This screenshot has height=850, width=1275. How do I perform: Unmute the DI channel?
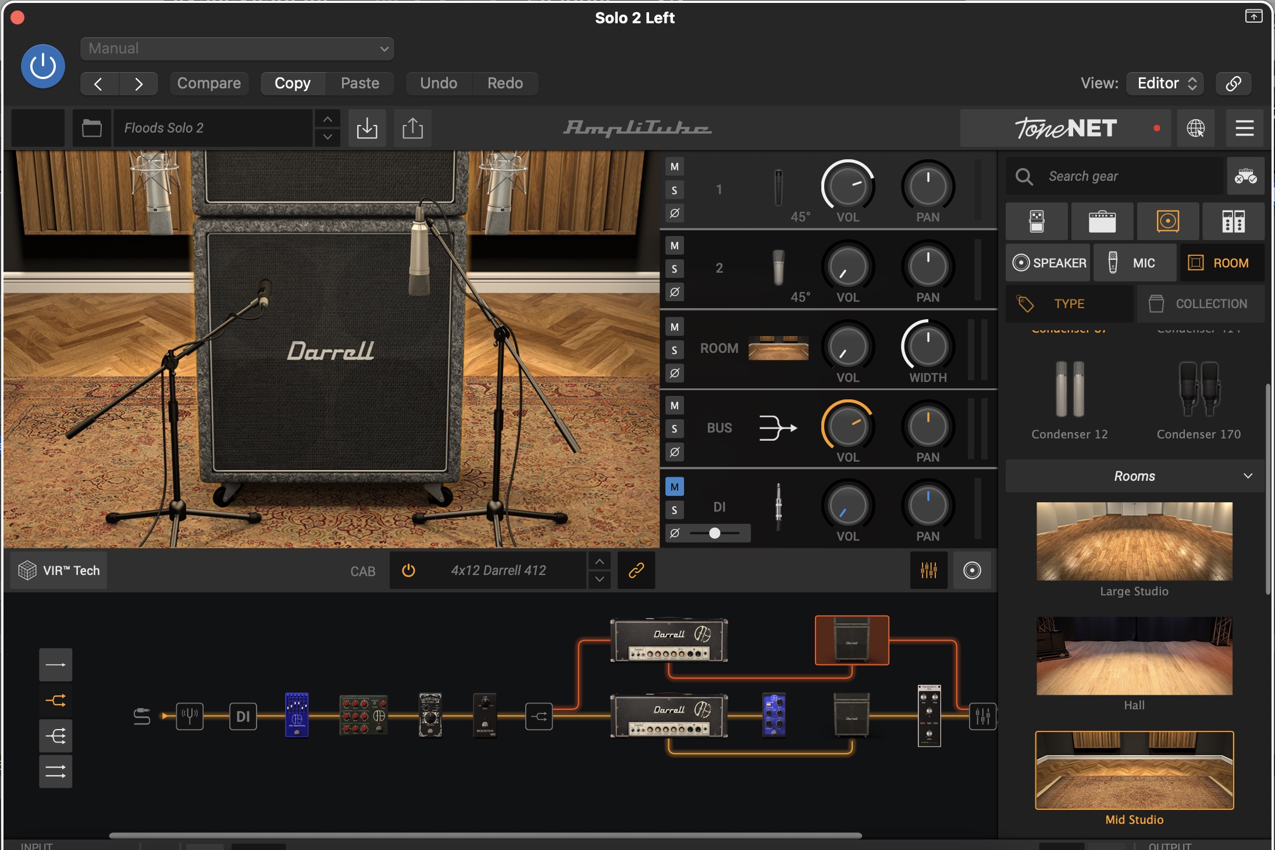coord(675,487)
